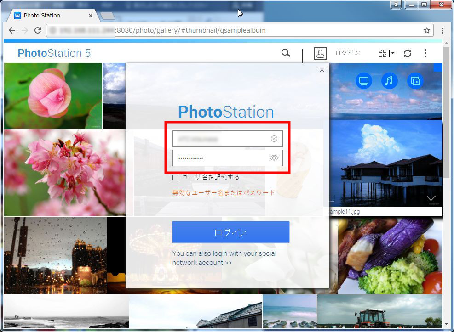
Task: Click the ログイン link in the header
Action: click(x=348, y=53)
